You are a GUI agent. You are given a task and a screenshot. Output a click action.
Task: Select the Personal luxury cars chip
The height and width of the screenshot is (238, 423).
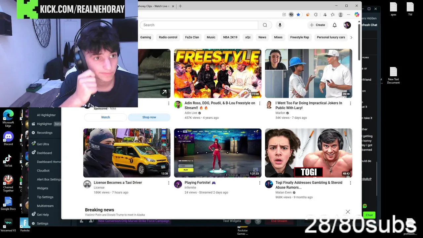[331, 37]
